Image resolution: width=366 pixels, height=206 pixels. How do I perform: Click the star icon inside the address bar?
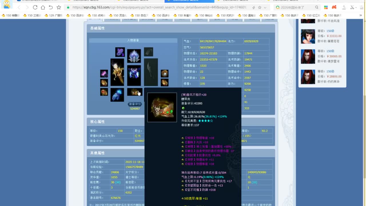pos(260,7)
